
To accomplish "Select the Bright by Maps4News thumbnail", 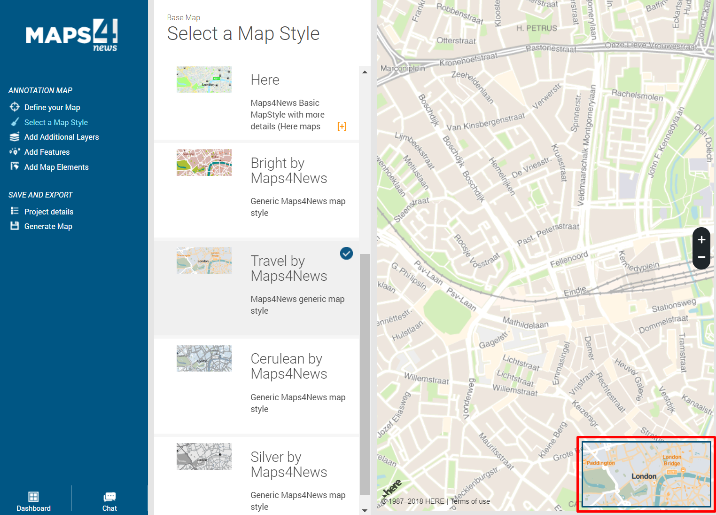I will tap(204, 162).
